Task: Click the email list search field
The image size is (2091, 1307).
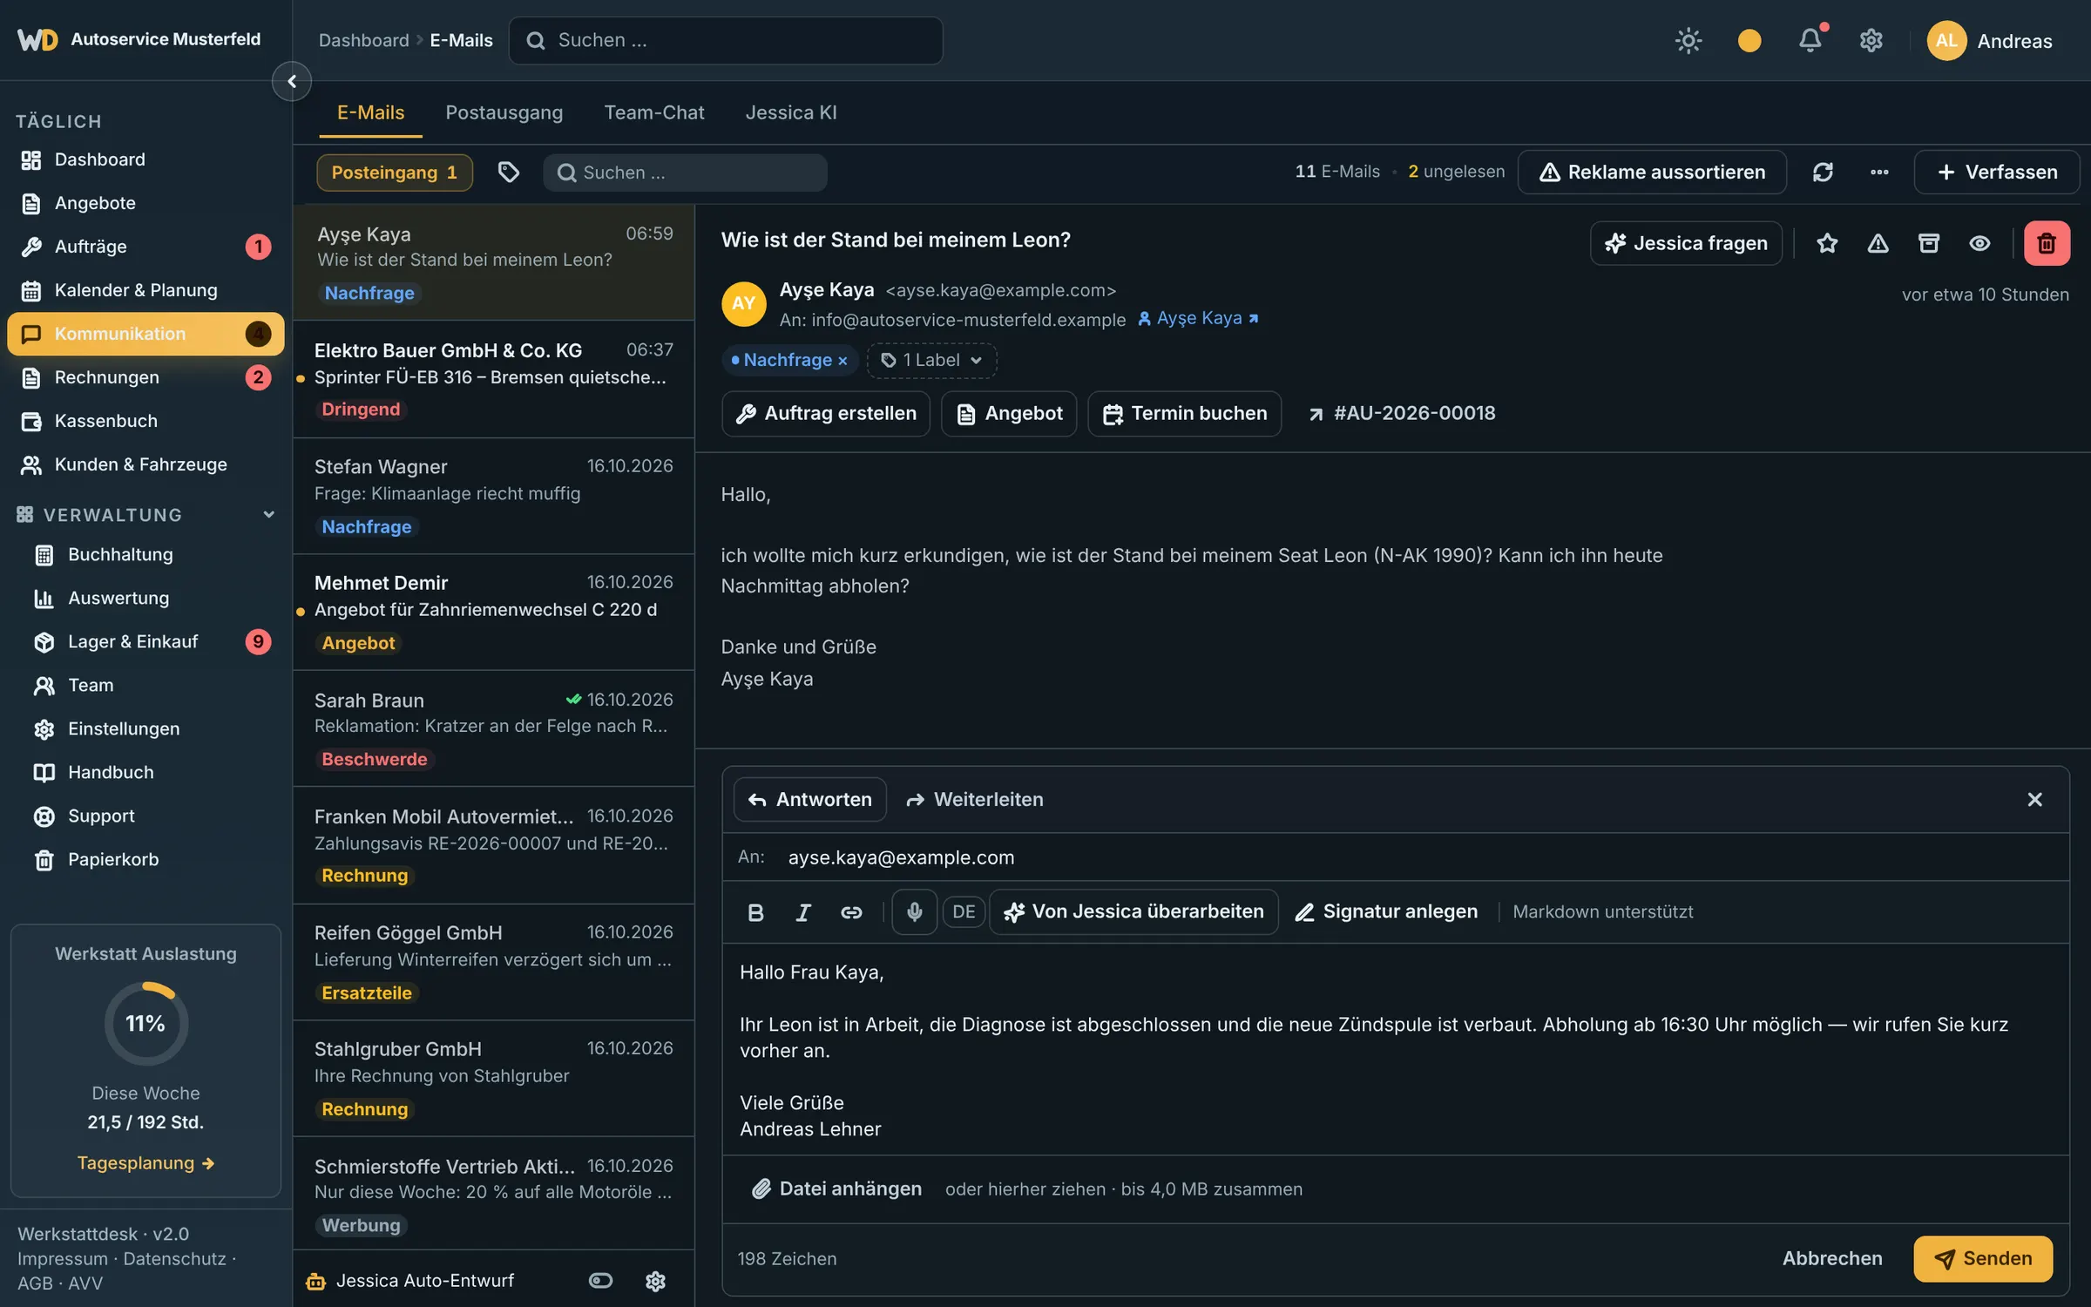Action: pyautogui.click(x=685, y=172)
